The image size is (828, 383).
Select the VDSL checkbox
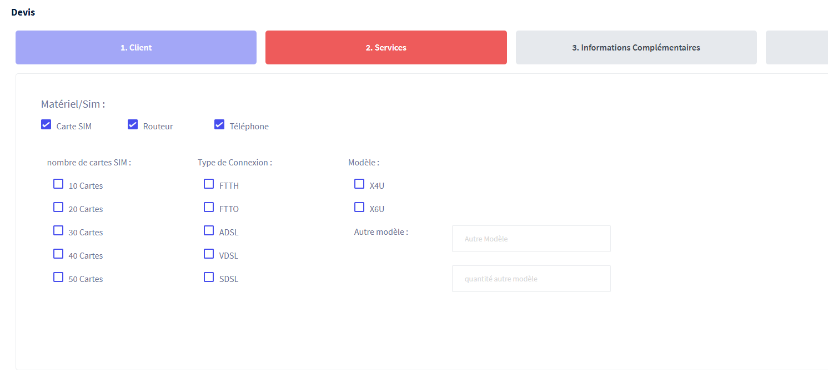[209, 254]
